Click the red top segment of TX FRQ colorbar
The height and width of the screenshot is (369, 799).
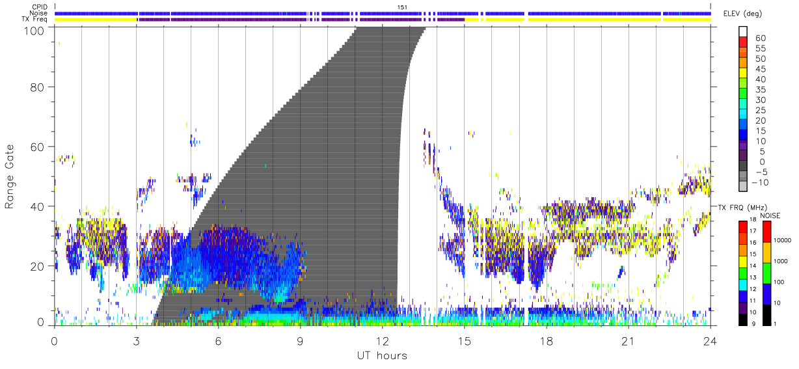click(x=742, y=226)
